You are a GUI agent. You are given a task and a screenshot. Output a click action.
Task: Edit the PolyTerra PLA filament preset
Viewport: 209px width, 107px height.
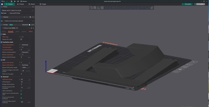tap(33, 21)
